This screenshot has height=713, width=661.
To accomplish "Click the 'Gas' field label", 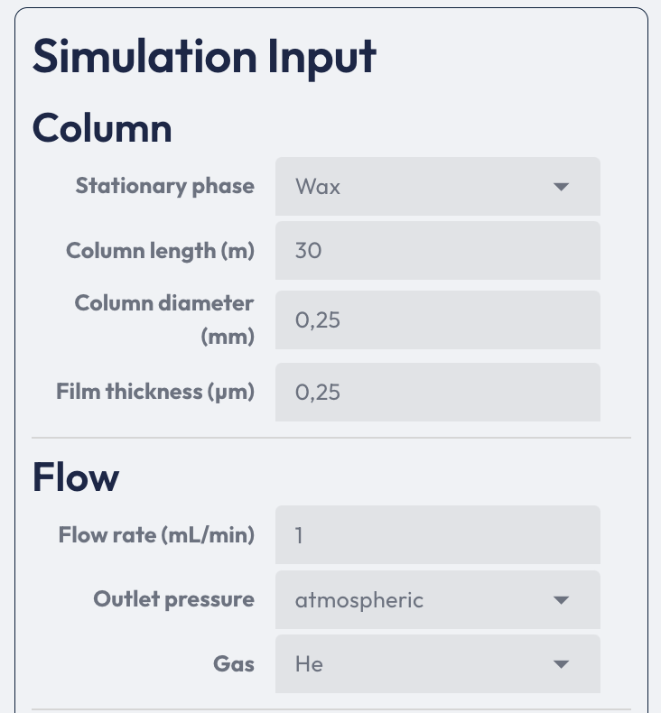I will pyautogui.click(x=233, y=664).
